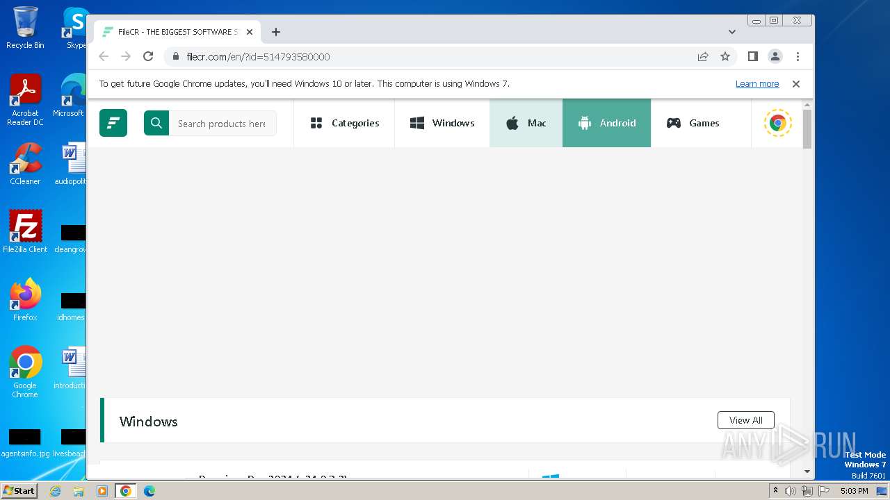Select the Android menu item
The width and height of the screenshot is (890, 500).
[606, 123]
